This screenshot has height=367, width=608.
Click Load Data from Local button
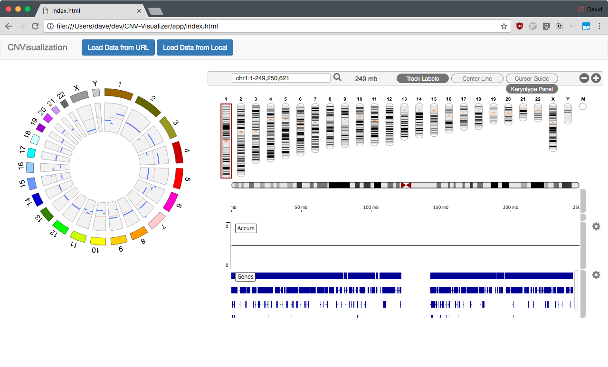coord(195,47)
